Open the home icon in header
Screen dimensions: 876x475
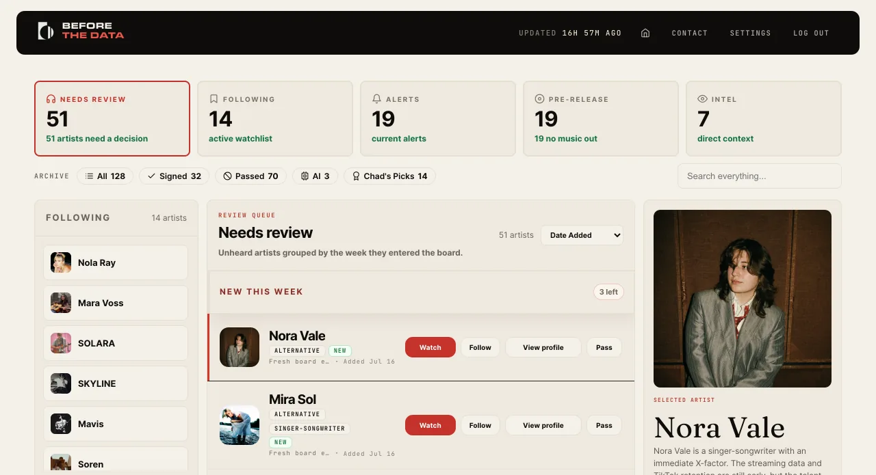[x=645, y=33]
